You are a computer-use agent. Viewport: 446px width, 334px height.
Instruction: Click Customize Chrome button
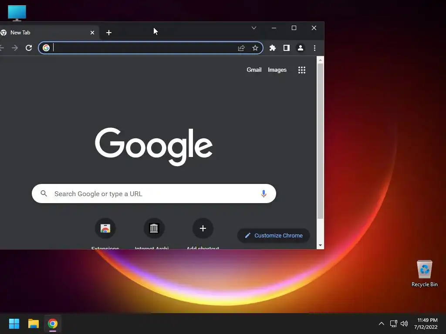pos(274,235)
